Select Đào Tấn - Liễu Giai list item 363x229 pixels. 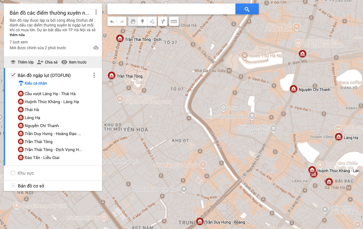(x=42, y=157)
